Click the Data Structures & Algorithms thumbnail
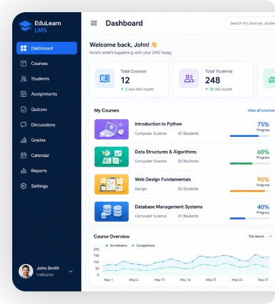This screenshot has width=275, height=304. coord(112,156)
